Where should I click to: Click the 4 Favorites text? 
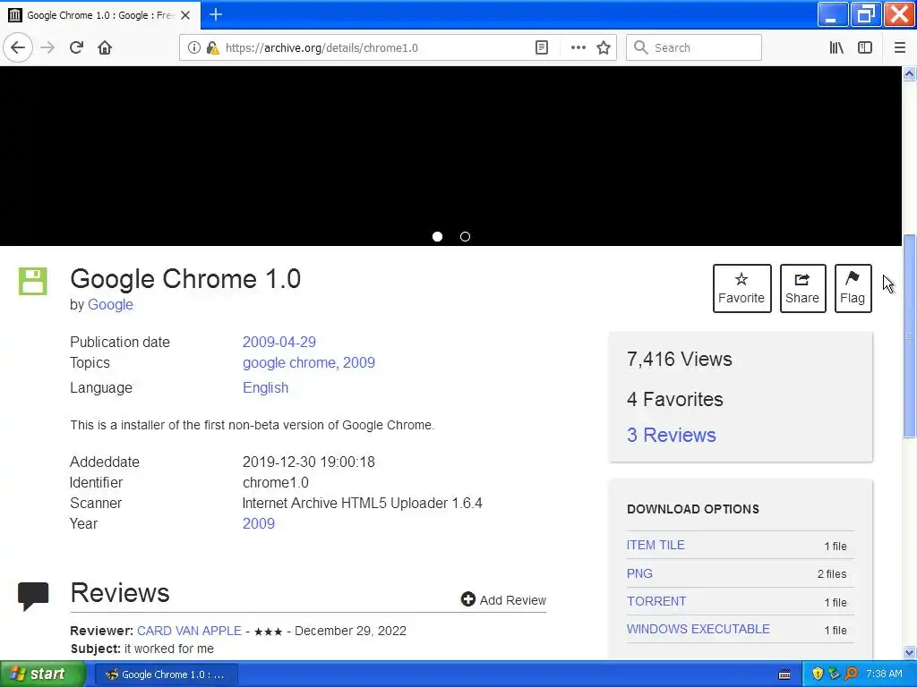(x=675, y=400)
